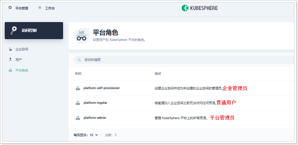
Task: Click the platform-self-provisioner description text
Action: pos(189,88)
